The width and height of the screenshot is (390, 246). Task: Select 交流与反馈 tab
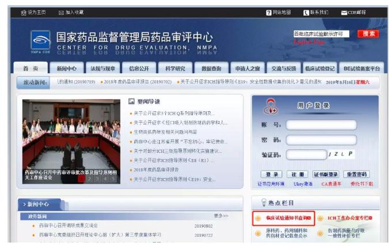click(x=284, y=68)
